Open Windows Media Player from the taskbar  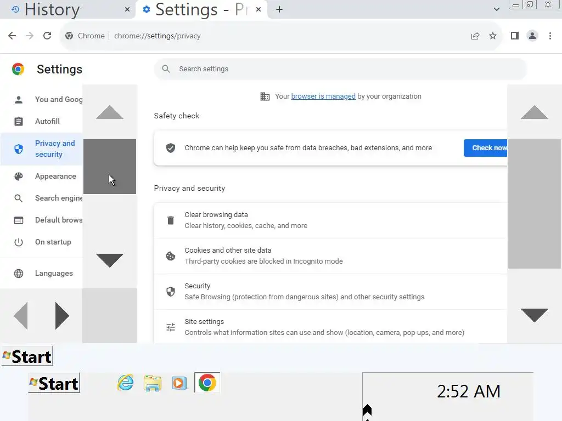[x=179, y=383]
